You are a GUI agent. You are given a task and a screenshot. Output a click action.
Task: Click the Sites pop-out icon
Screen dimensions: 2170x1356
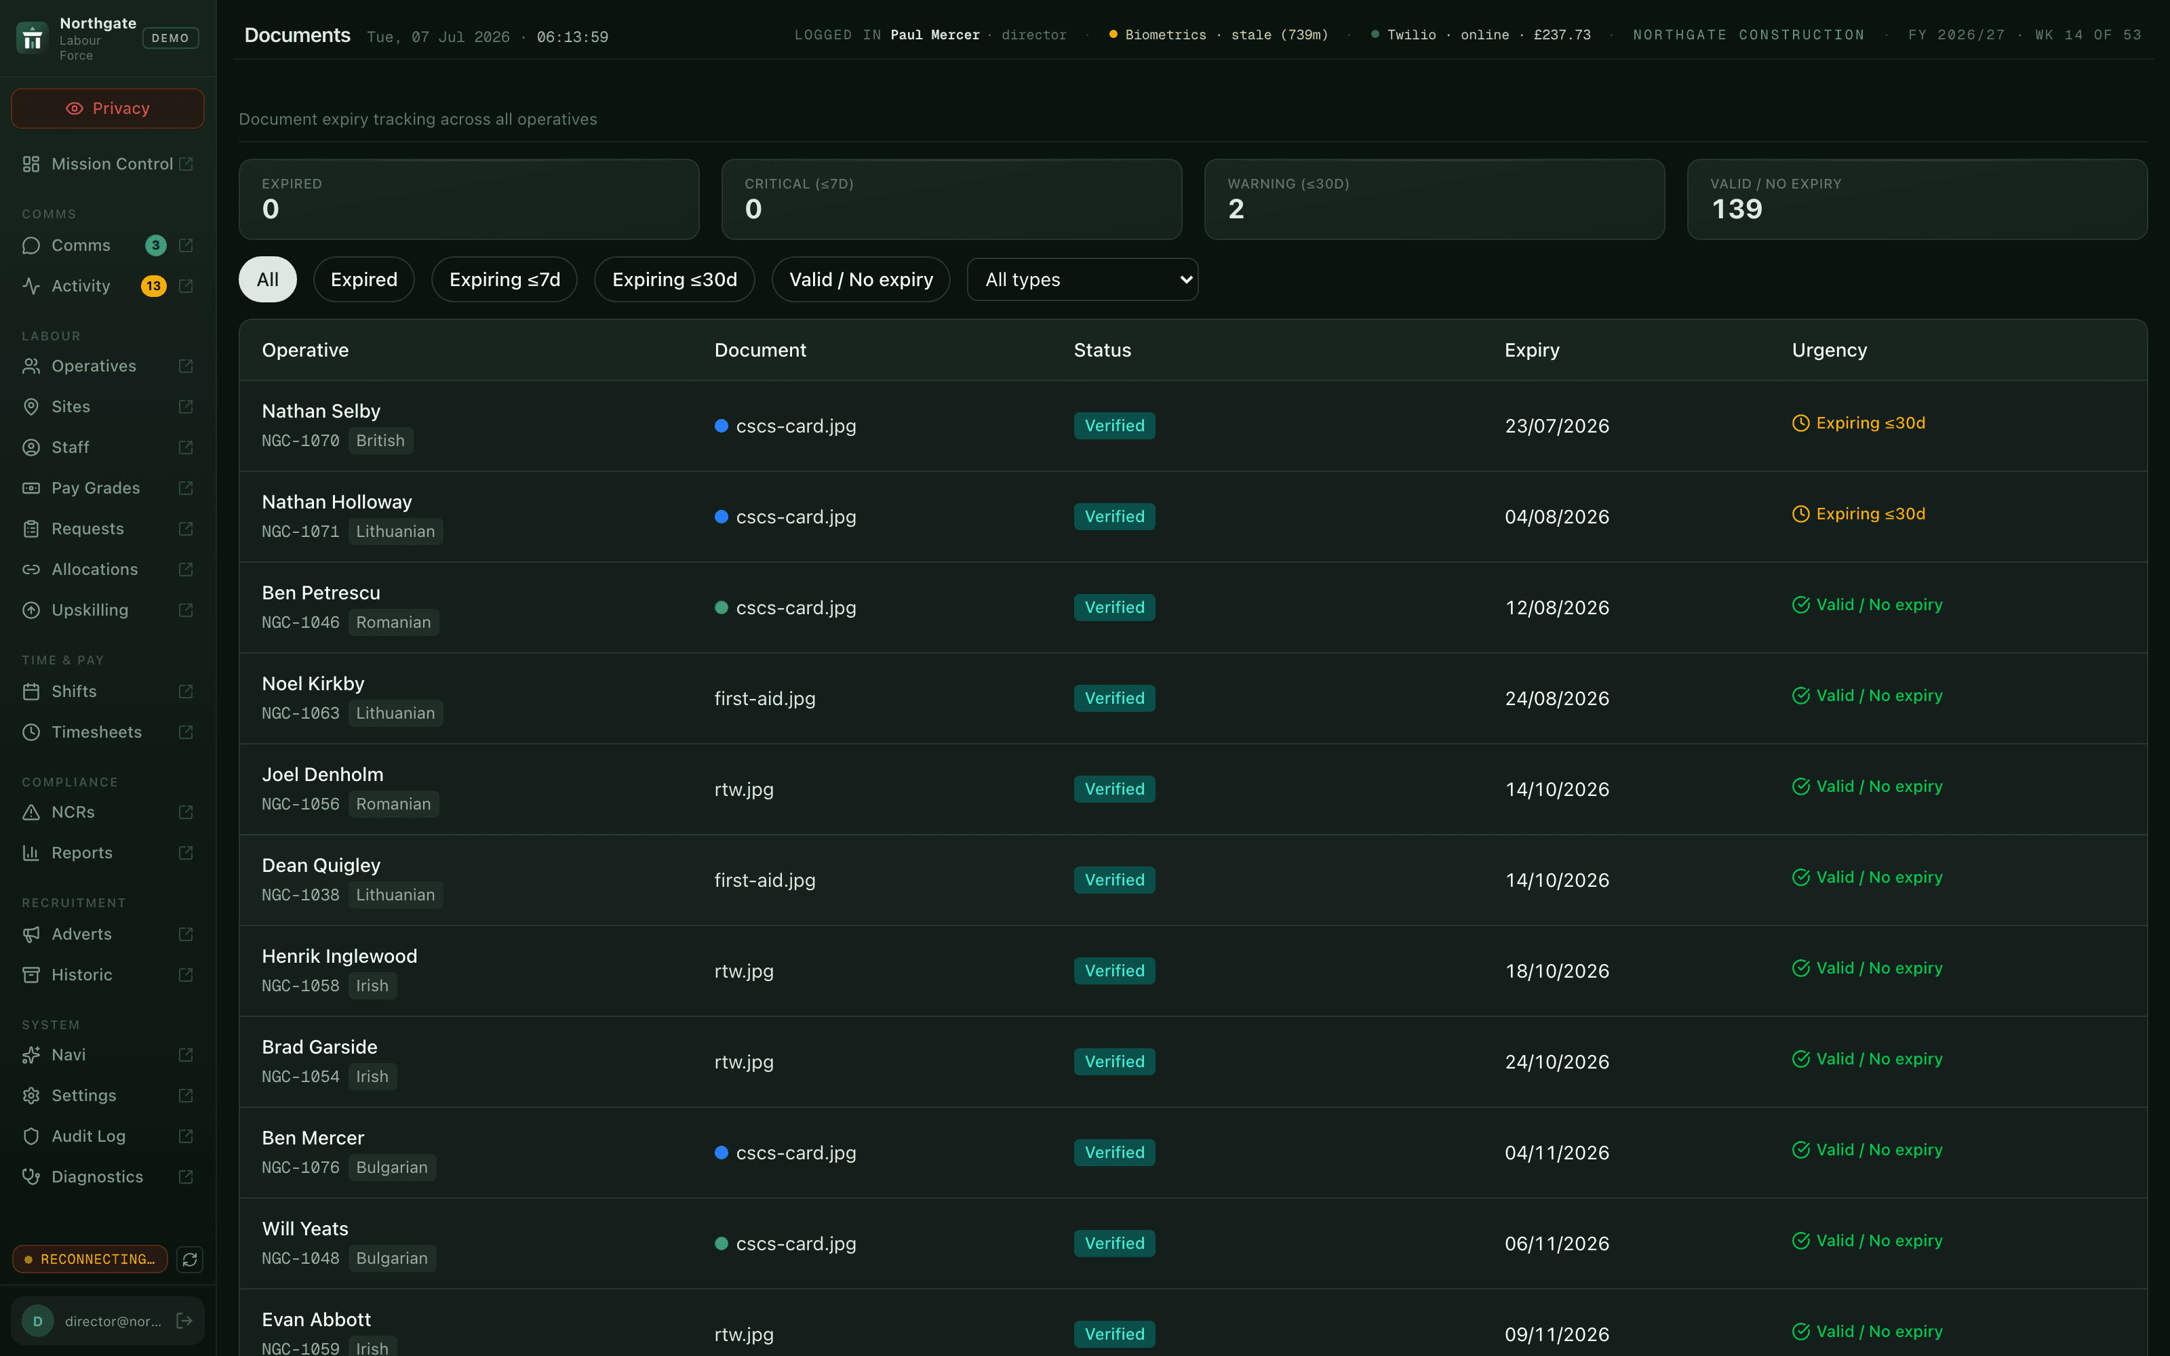pos(186,406)
